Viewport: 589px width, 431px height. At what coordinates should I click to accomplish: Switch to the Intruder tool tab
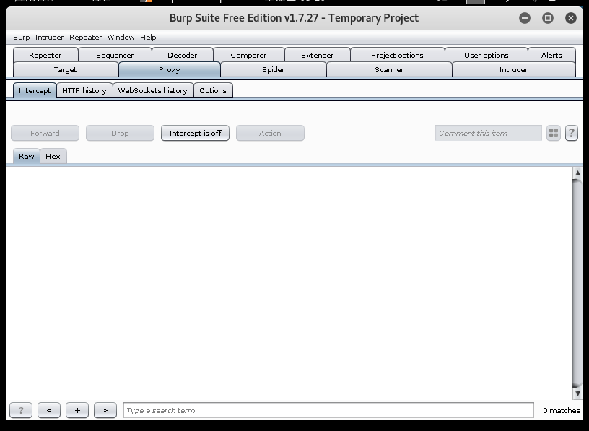point(514,70)
